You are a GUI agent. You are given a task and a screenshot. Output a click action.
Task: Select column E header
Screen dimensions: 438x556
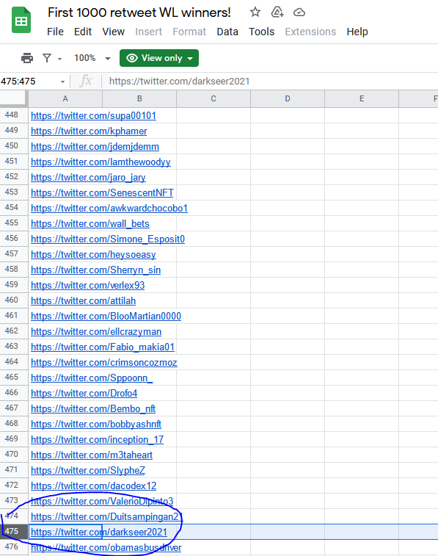(362, 98)
